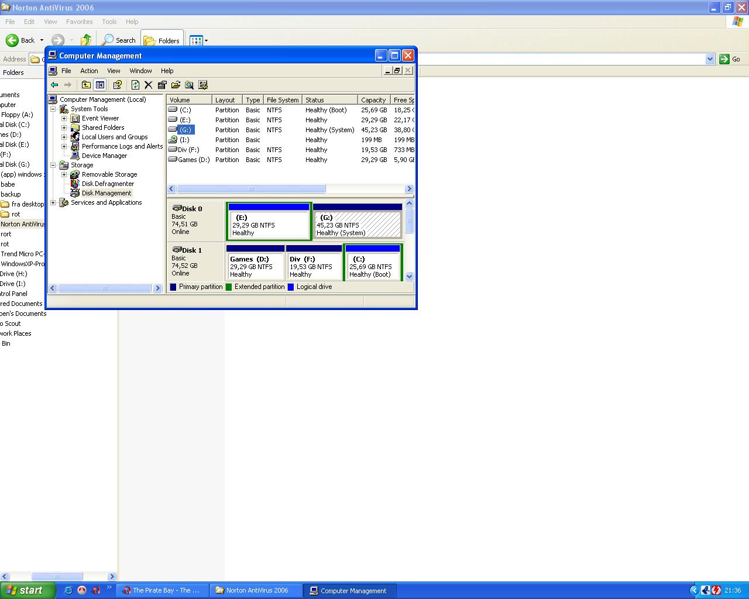Click the computer icon left of File menu
The width and height of the screenshot is (749, 599).
pos(53,71)
